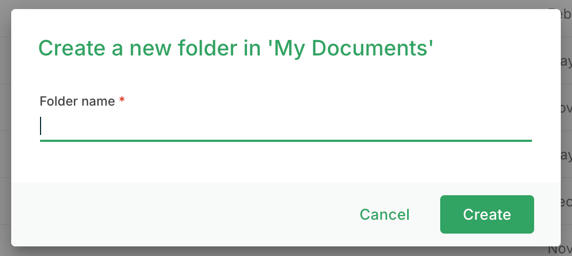The height and width of the screenshot is (256, 572).
Task: Click the words 'new folder' in the heading
Action: 176,48
